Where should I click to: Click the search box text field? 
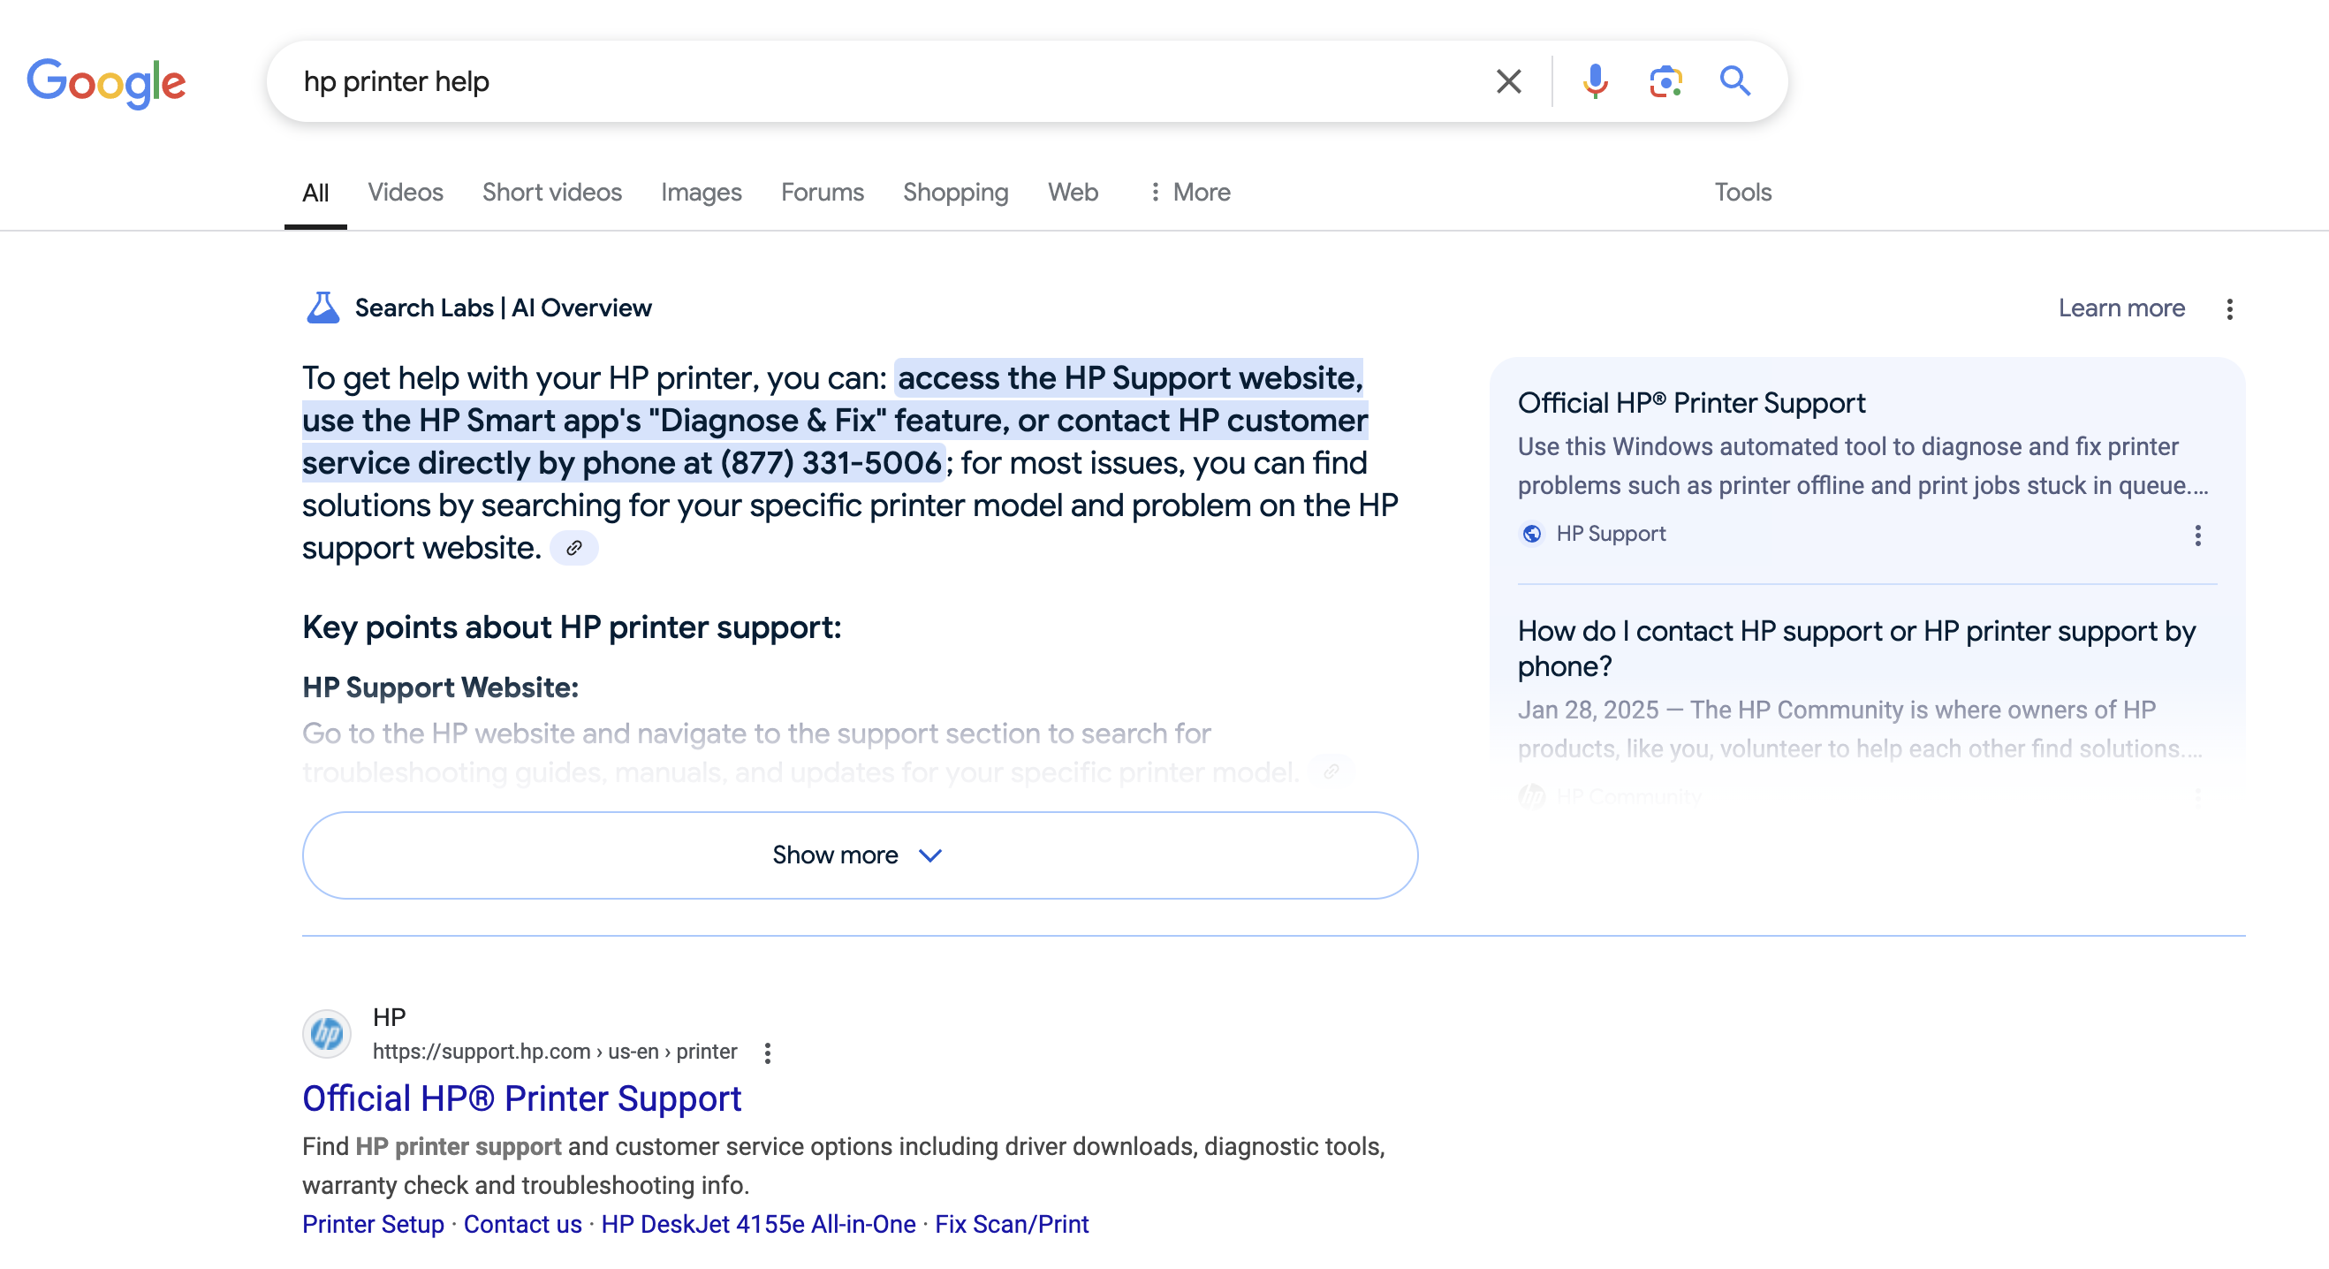[886, 81]
